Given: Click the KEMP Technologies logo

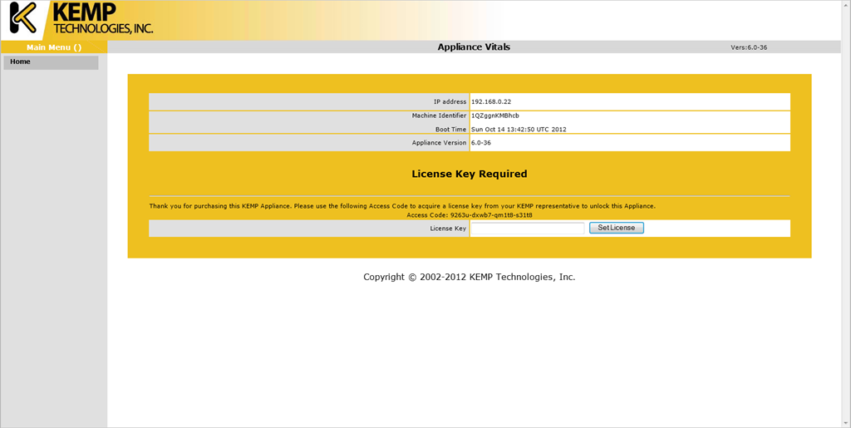Looking at the screenshot, I should [81, 19].
